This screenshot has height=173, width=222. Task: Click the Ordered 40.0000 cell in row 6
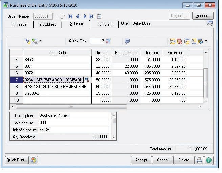coord(102,73)
